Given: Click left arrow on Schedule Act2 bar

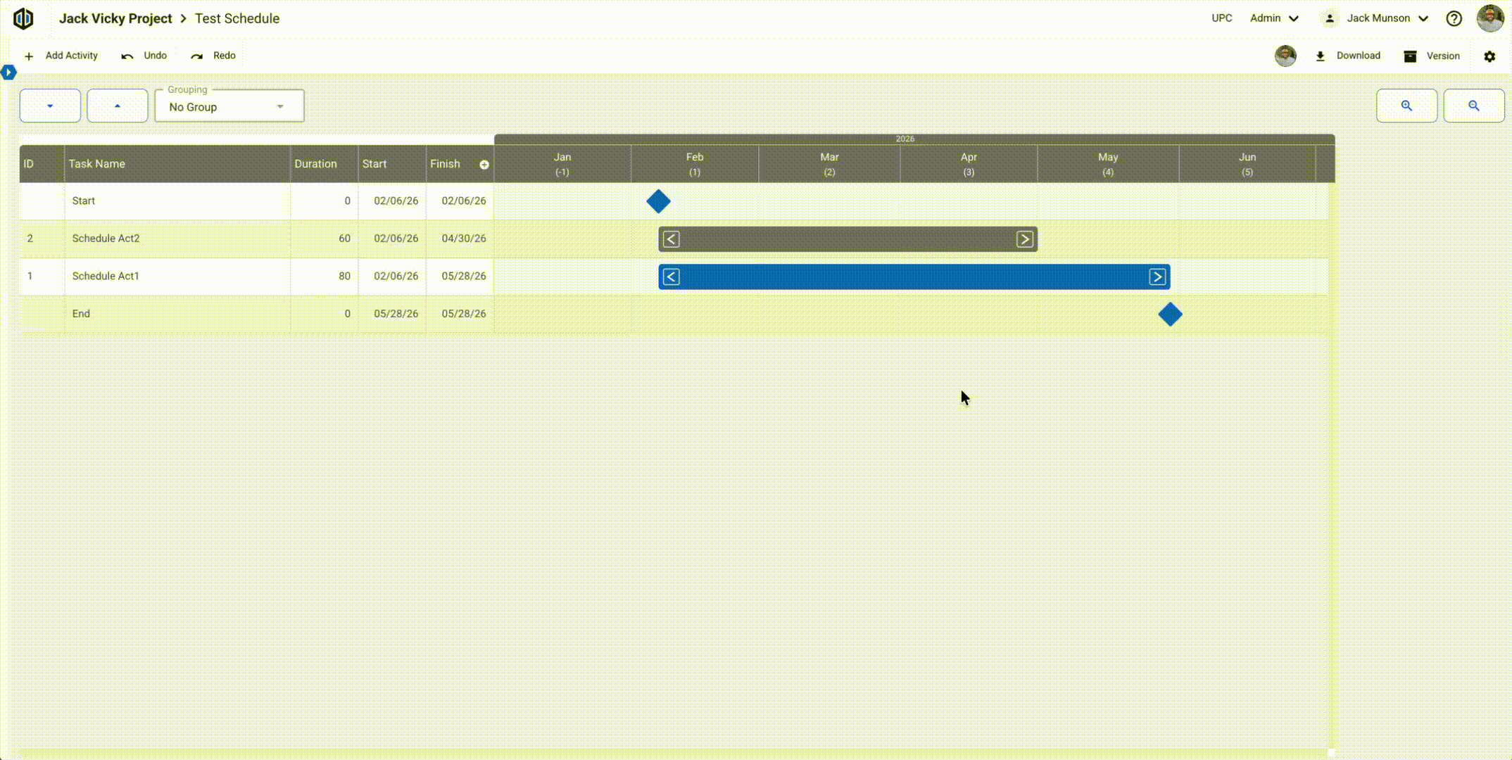Looking at the screenshot, I should 672,239.
